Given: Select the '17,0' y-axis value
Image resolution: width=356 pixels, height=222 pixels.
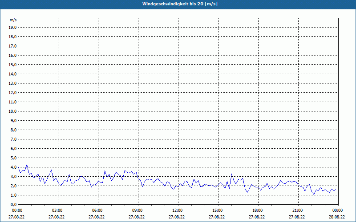Looking at the screenshot, I should pos(12,46).
